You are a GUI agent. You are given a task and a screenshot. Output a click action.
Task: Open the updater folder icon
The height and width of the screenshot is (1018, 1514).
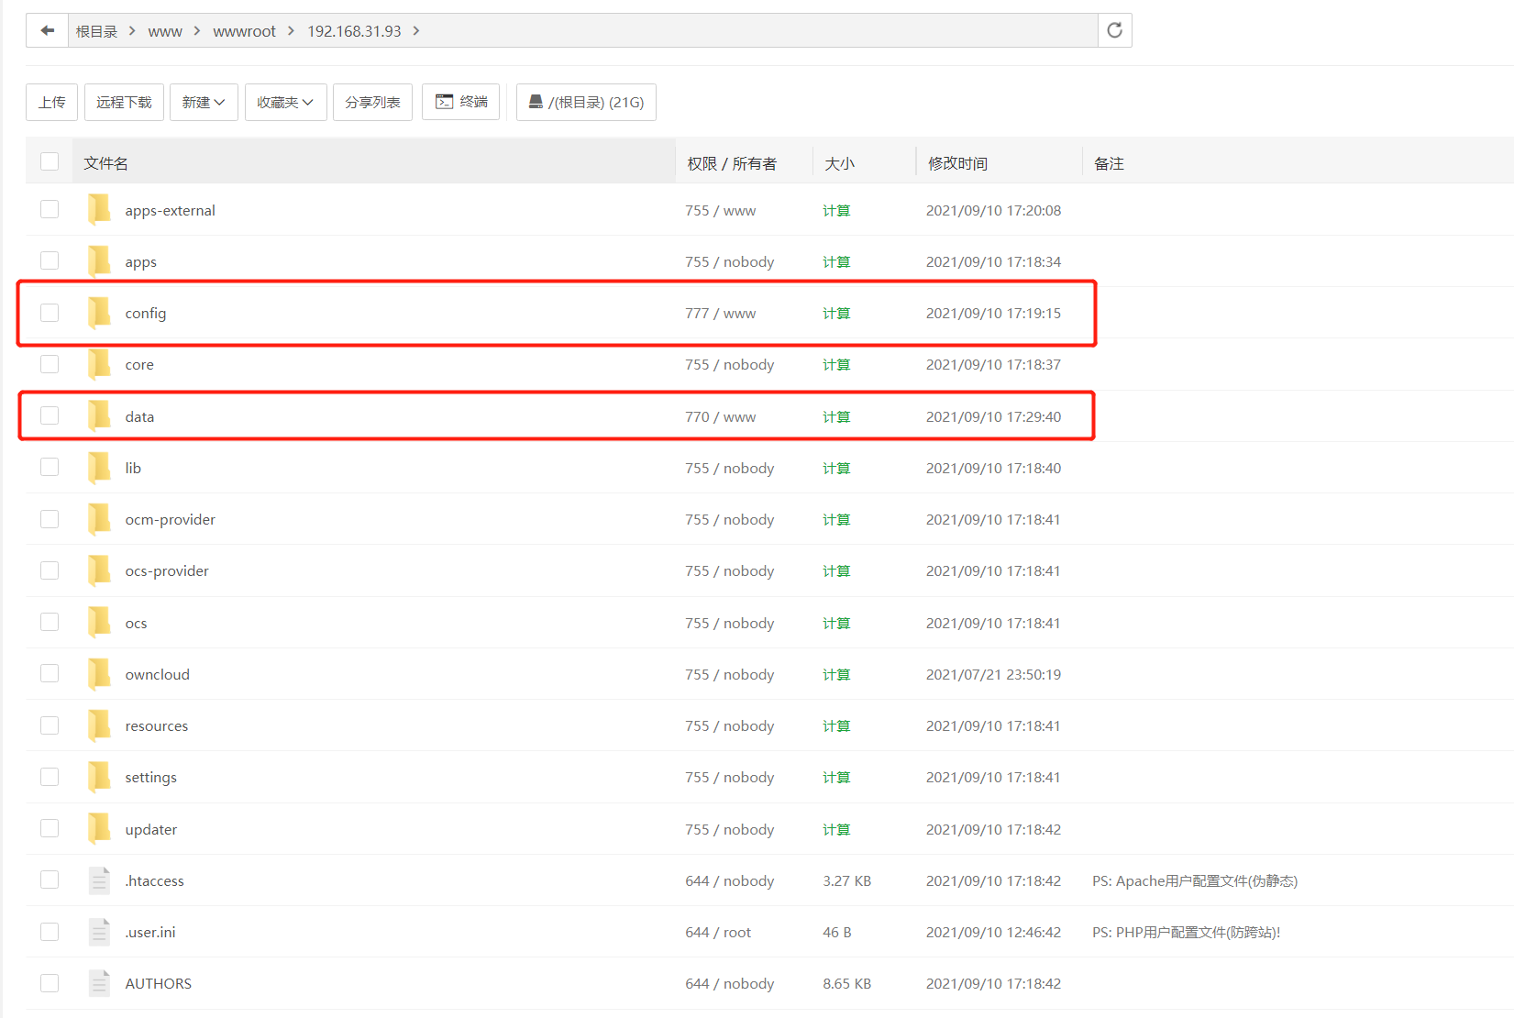[99, 829]
